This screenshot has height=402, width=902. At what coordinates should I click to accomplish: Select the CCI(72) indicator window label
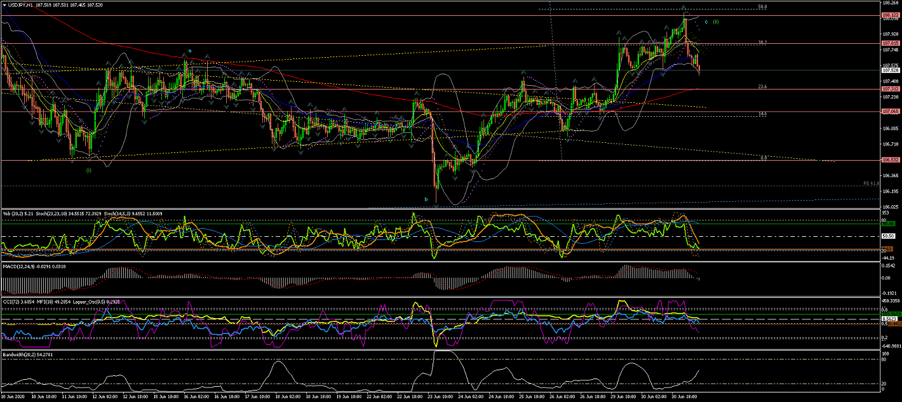tap(13, 300)
